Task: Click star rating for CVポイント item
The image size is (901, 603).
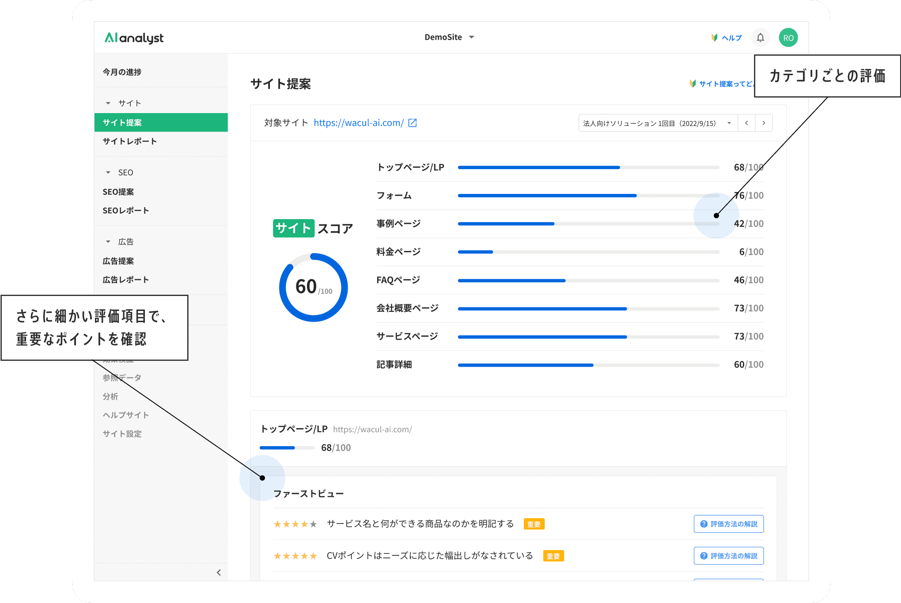Action: pyautogui.click(x=295, y=556)
